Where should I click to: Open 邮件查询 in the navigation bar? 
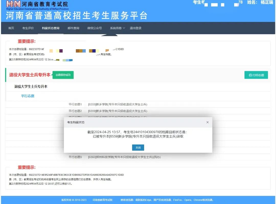click(73, 28)
